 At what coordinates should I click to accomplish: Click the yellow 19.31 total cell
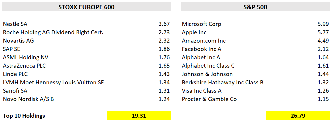point(139,116)
